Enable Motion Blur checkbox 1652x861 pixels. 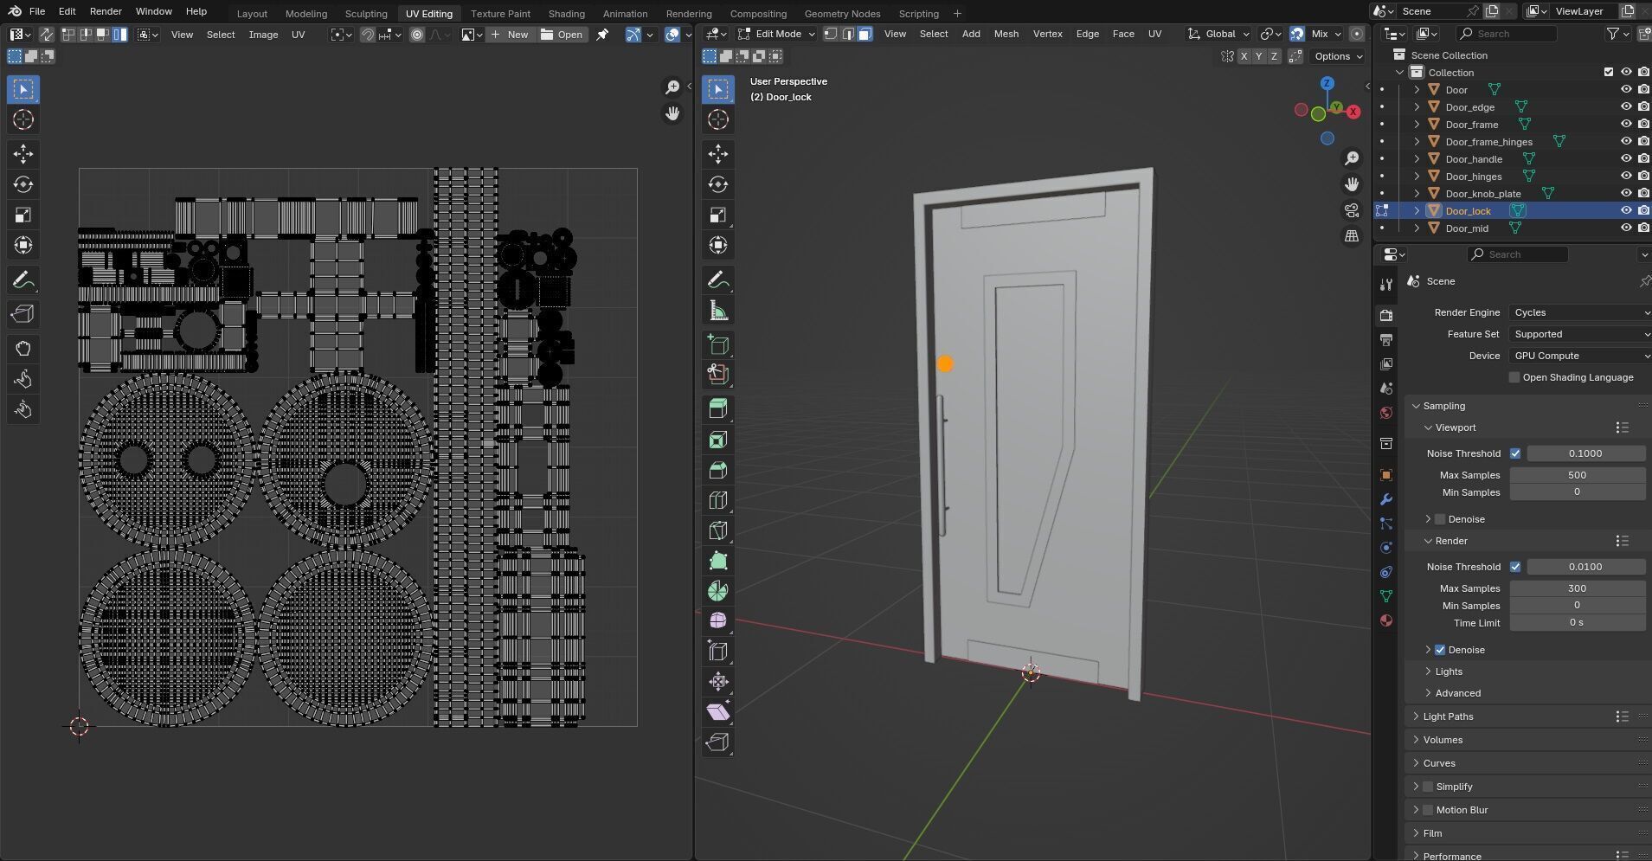pyautogui.click(x=1428, y=810)
